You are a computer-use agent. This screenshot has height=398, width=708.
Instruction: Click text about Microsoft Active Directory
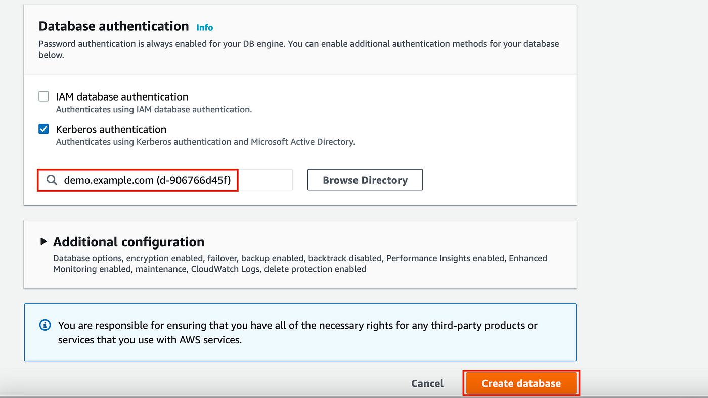coord(205,142)
